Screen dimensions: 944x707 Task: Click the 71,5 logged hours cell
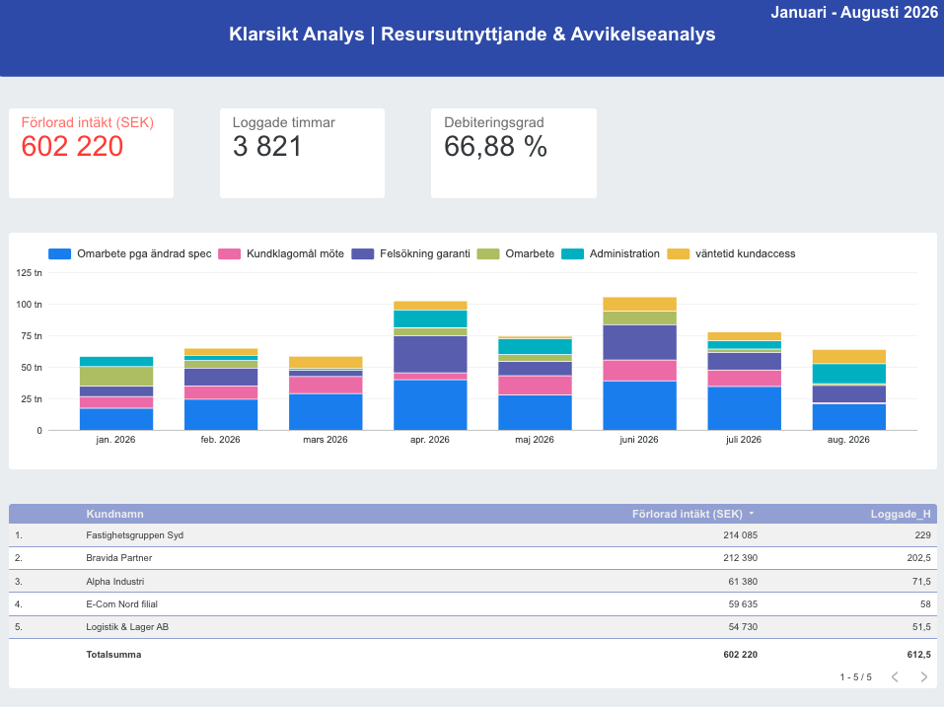921,581
